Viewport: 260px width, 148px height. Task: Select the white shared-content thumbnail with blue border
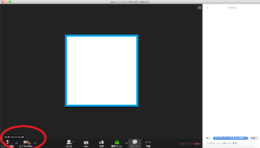(102, 70)
